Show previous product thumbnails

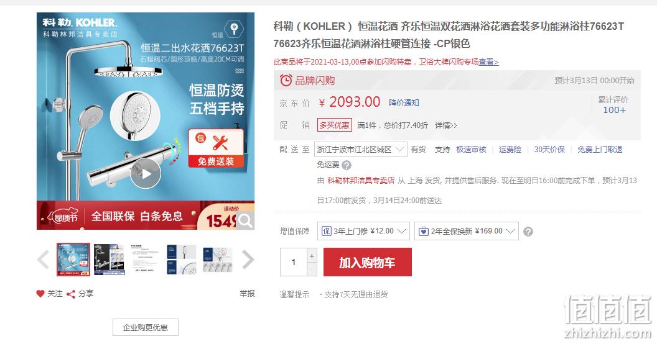[x=43, y=260]
